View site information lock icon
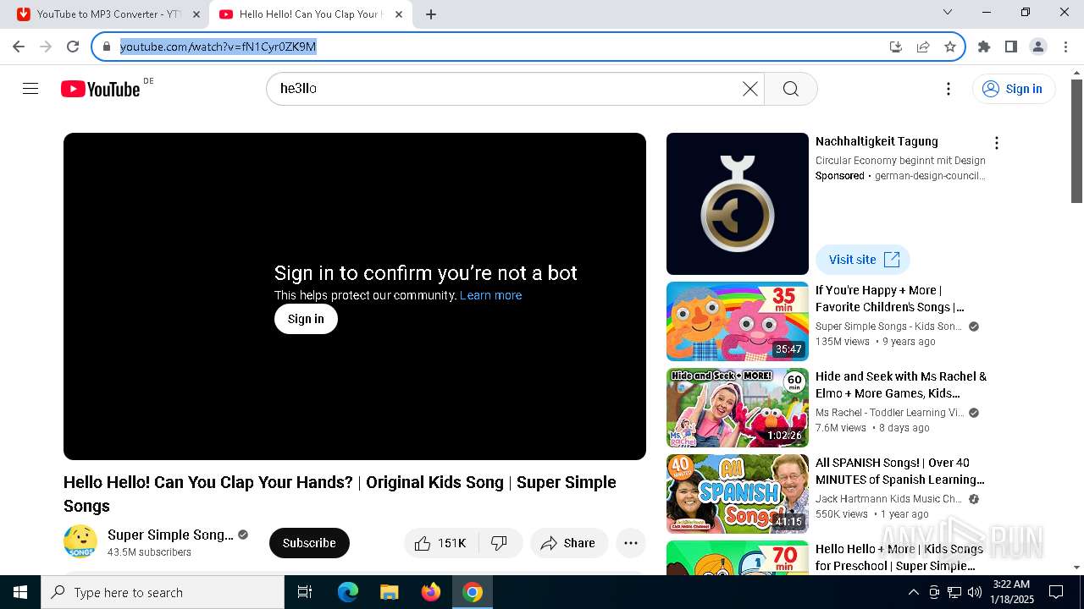Screen dimensions: 1084x609 107,47
